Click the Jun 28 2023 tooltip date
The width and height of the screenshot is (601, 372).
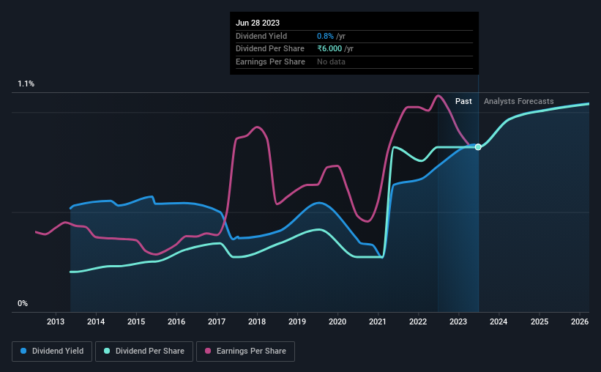[x=258, y=23]
